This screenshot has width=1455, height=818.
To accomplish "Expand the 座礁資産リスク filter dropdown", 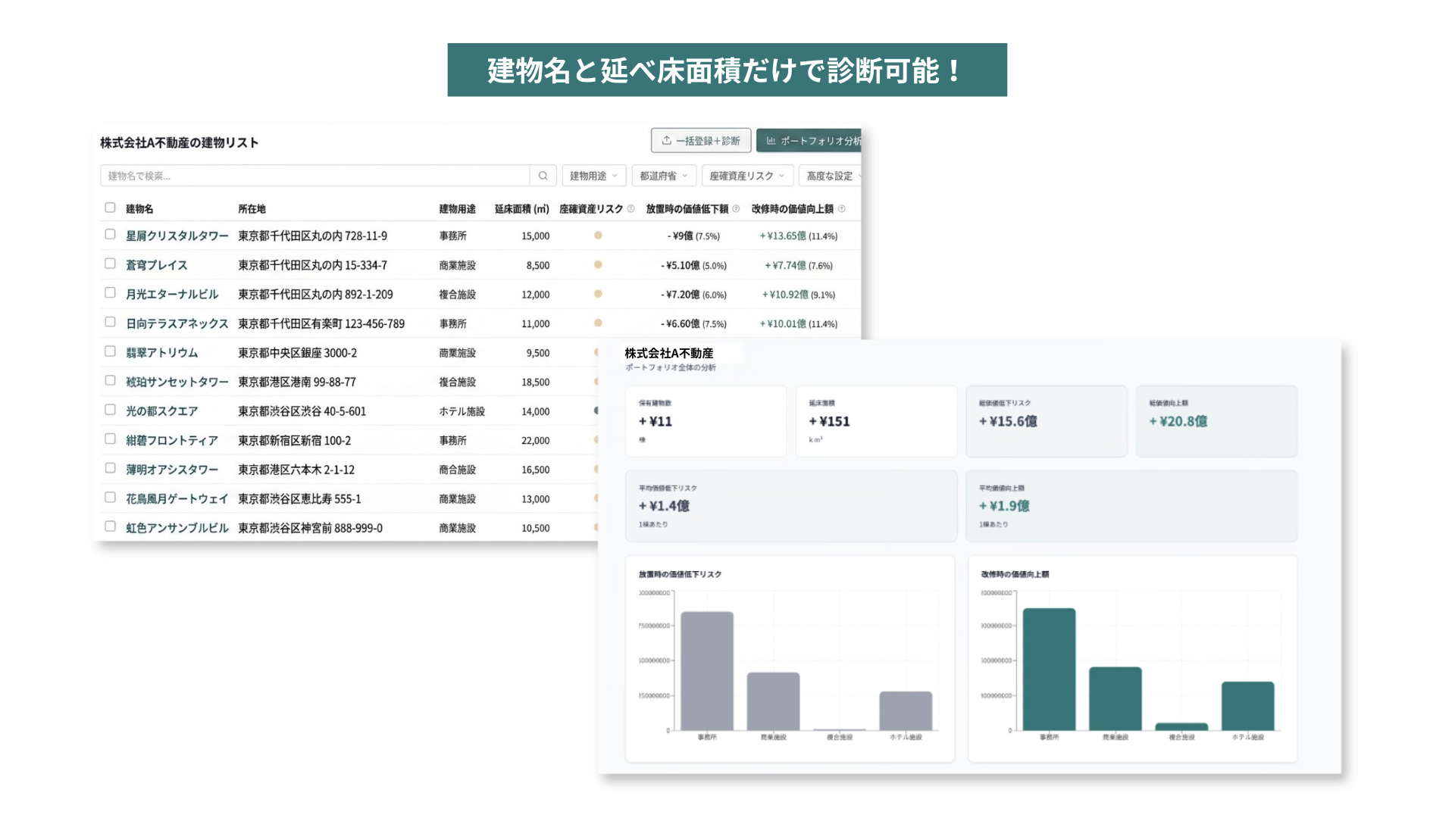I will coord(747,176).
